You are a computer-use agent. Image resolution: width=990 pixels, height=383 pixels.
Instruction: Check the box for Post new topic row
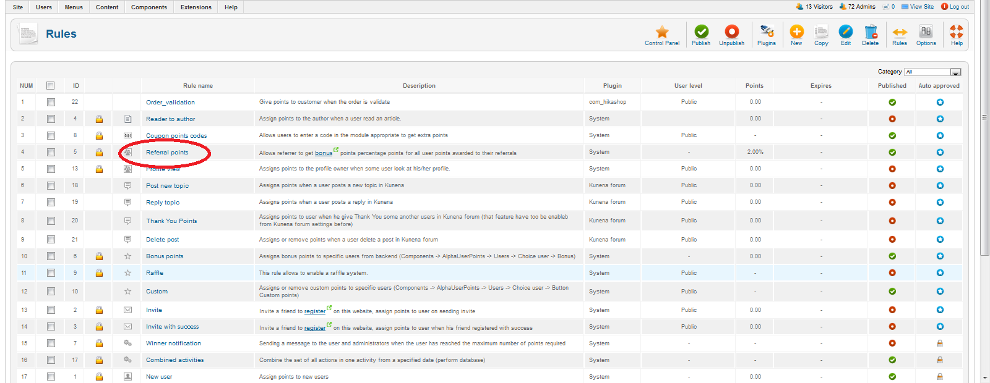click(51, 185)
